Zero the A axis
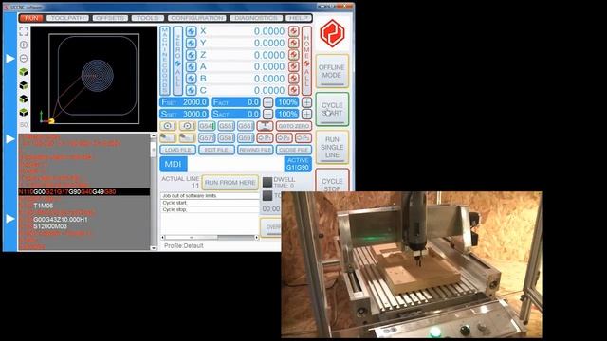607x341 pixels. point(191,66)
